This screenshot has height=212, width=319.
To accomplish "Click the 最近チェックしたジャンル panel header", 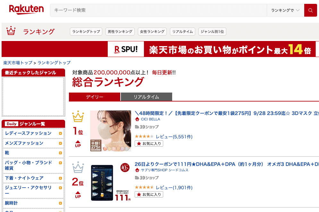I will (33, 73).
